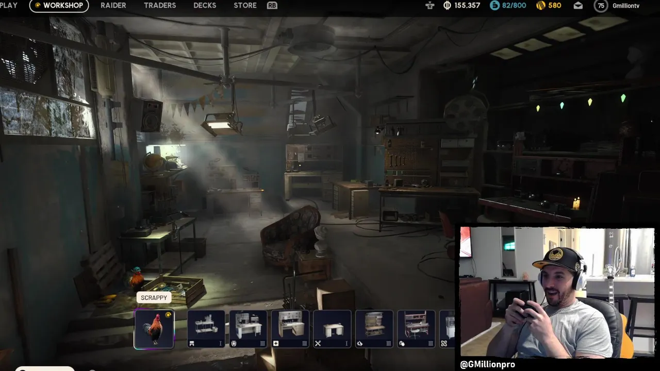This screenshot has width=660, height=371.
Task: Open the TRADERS tab
Action: point(160,5)
